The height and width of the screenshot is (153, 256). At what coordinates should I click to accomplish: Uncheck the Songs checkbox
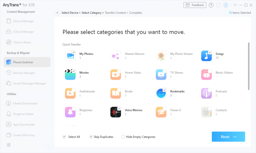(210, 52)
